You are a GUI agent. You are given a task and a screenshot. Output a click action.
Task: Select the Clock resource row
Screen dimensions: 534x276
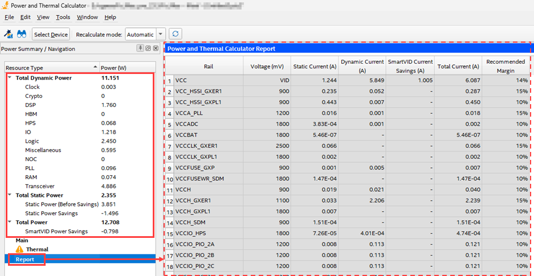(x=81, y=87)
